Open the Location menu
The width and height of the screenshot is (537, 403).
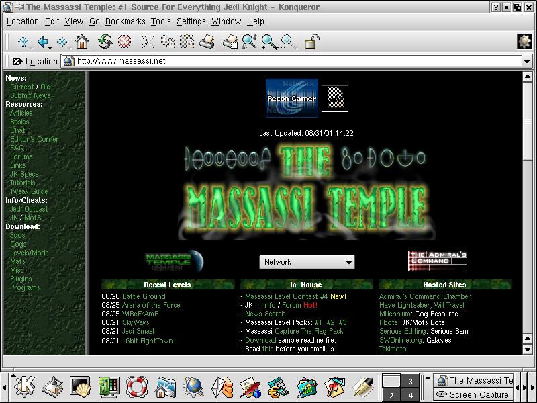tap(23, 21)
